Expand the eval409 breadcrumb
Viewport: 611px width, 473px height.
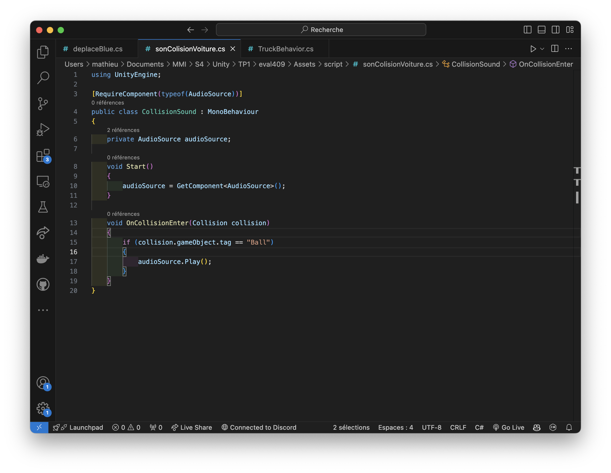272,64
